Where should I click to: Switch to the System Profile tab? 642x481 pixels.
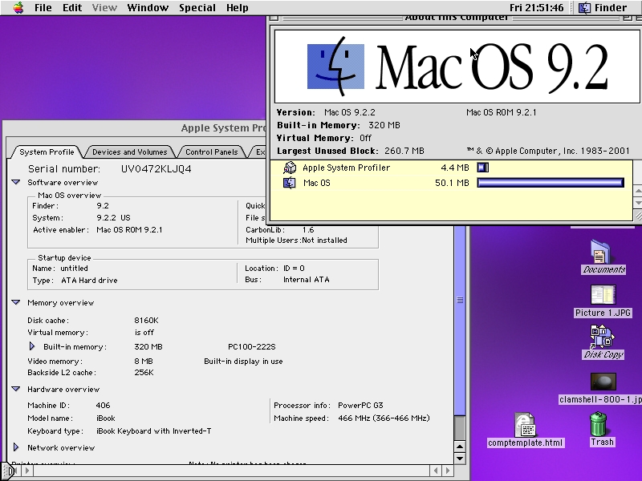pyautogui.click(x=47, y=152)
